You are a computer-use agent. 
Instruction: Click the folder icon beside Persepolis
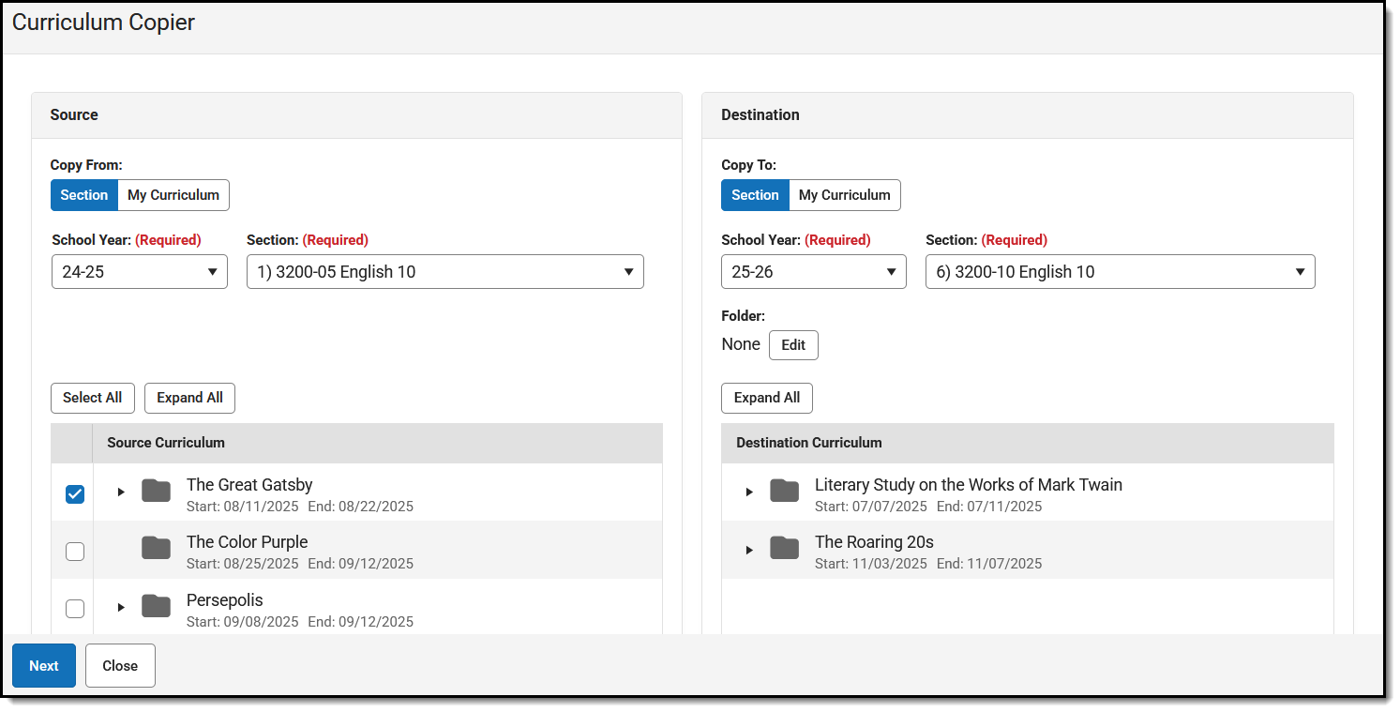[156, 606]
